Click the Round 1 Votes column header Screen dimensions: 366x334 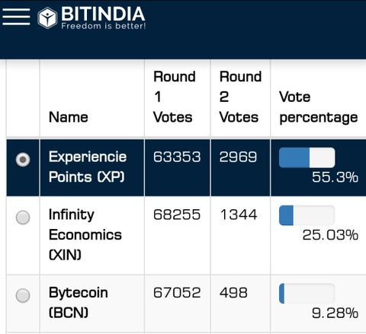tap(175, 97)
